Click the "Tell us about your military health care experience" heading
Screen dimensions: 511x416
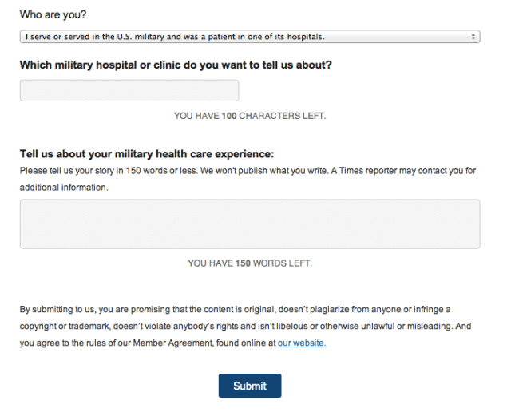146,154
